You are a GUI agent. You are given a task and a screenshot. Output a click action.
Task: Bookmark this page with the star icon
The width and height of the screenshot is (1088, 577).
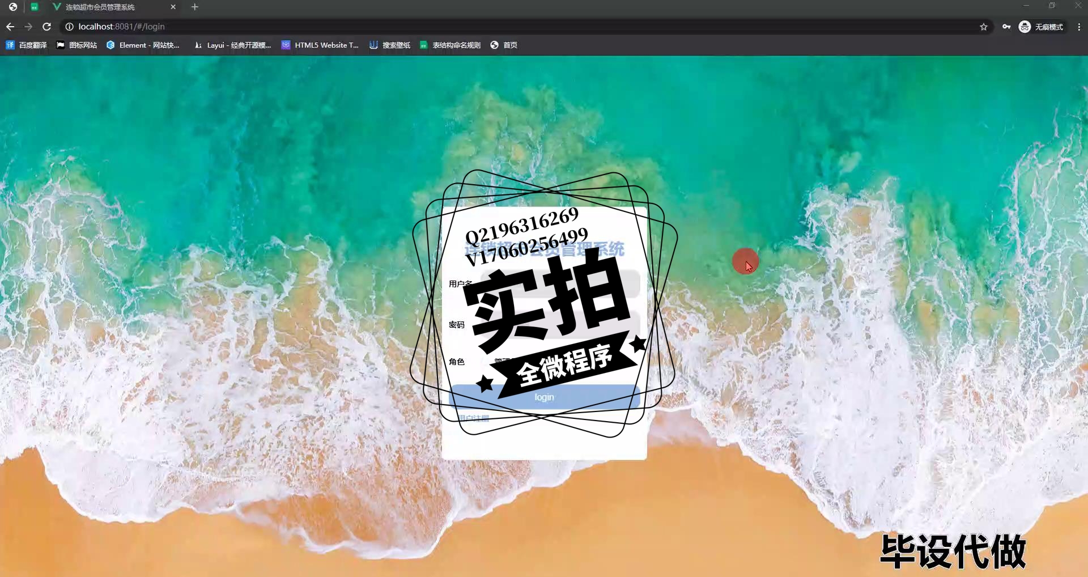tap(984, 27)
